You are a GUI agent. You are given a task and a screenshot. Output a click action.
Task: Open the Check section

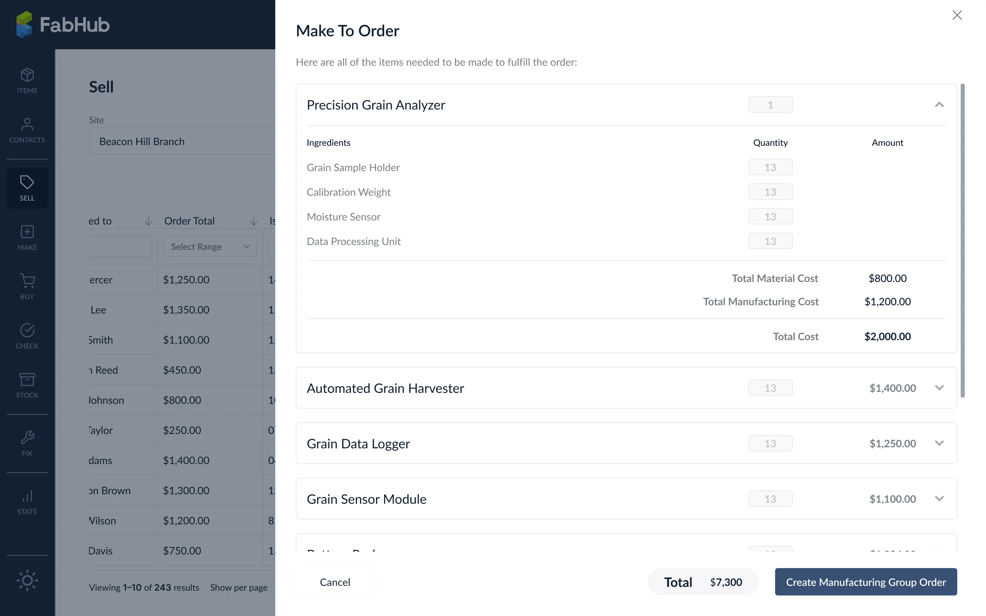coord(27,336)
